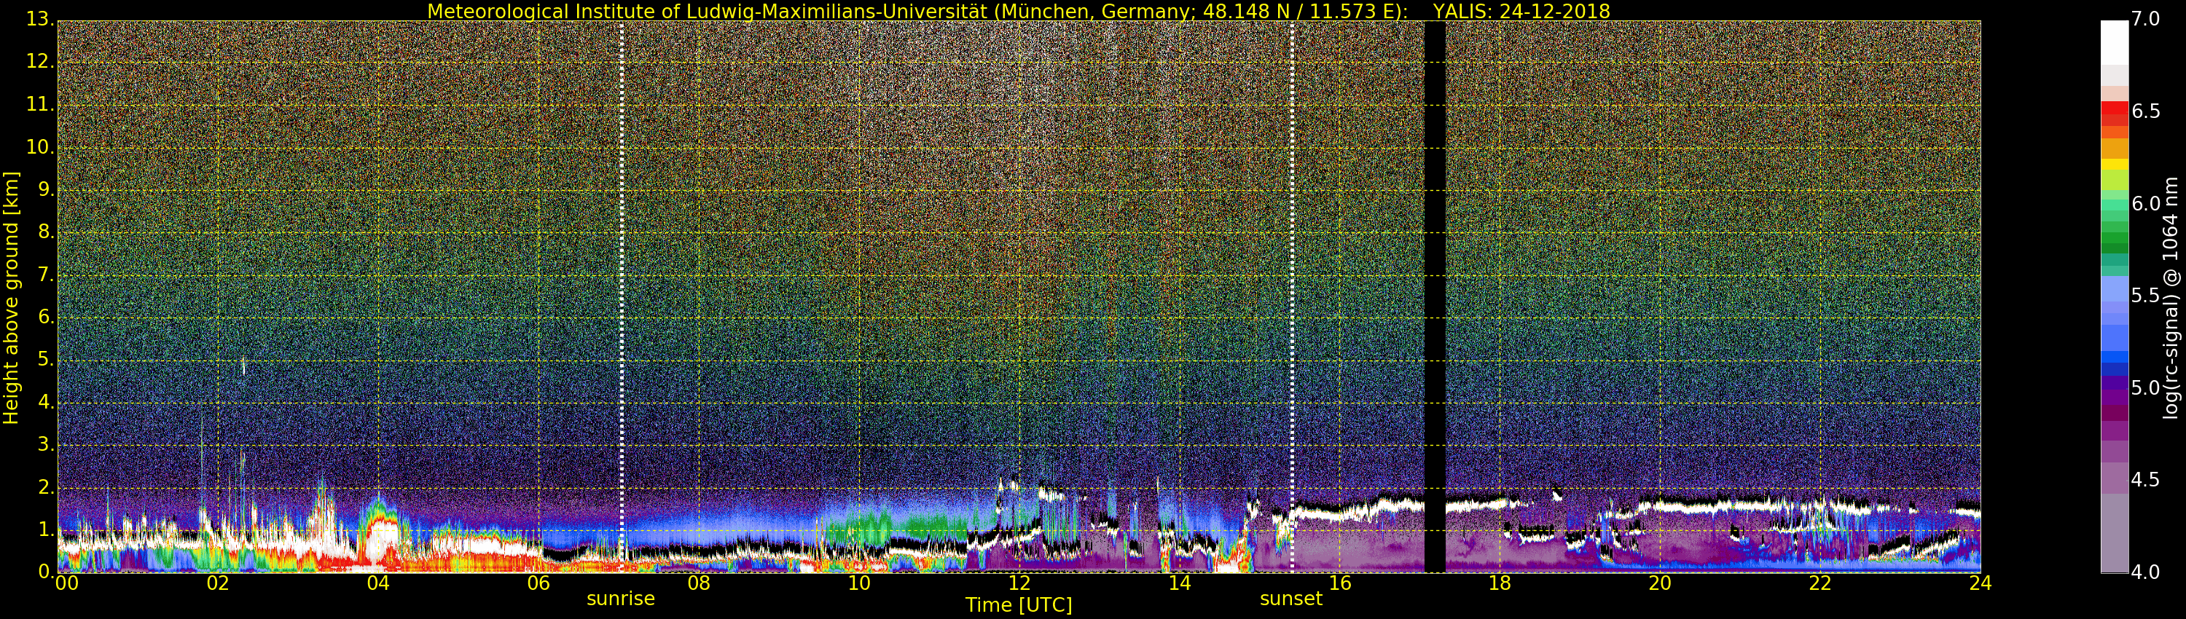Image resolution: width=2186 pixels, height=619 pixels.
Task: Click the colorbar '4.0' value label
Action: click(2146, 572)
